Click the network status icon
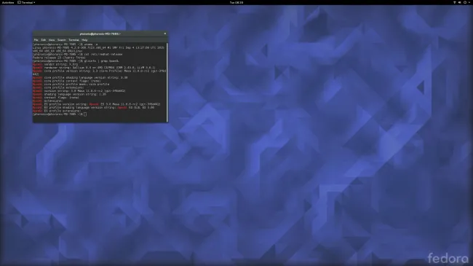This screenshot has height=266, width=473. [455, 2]
